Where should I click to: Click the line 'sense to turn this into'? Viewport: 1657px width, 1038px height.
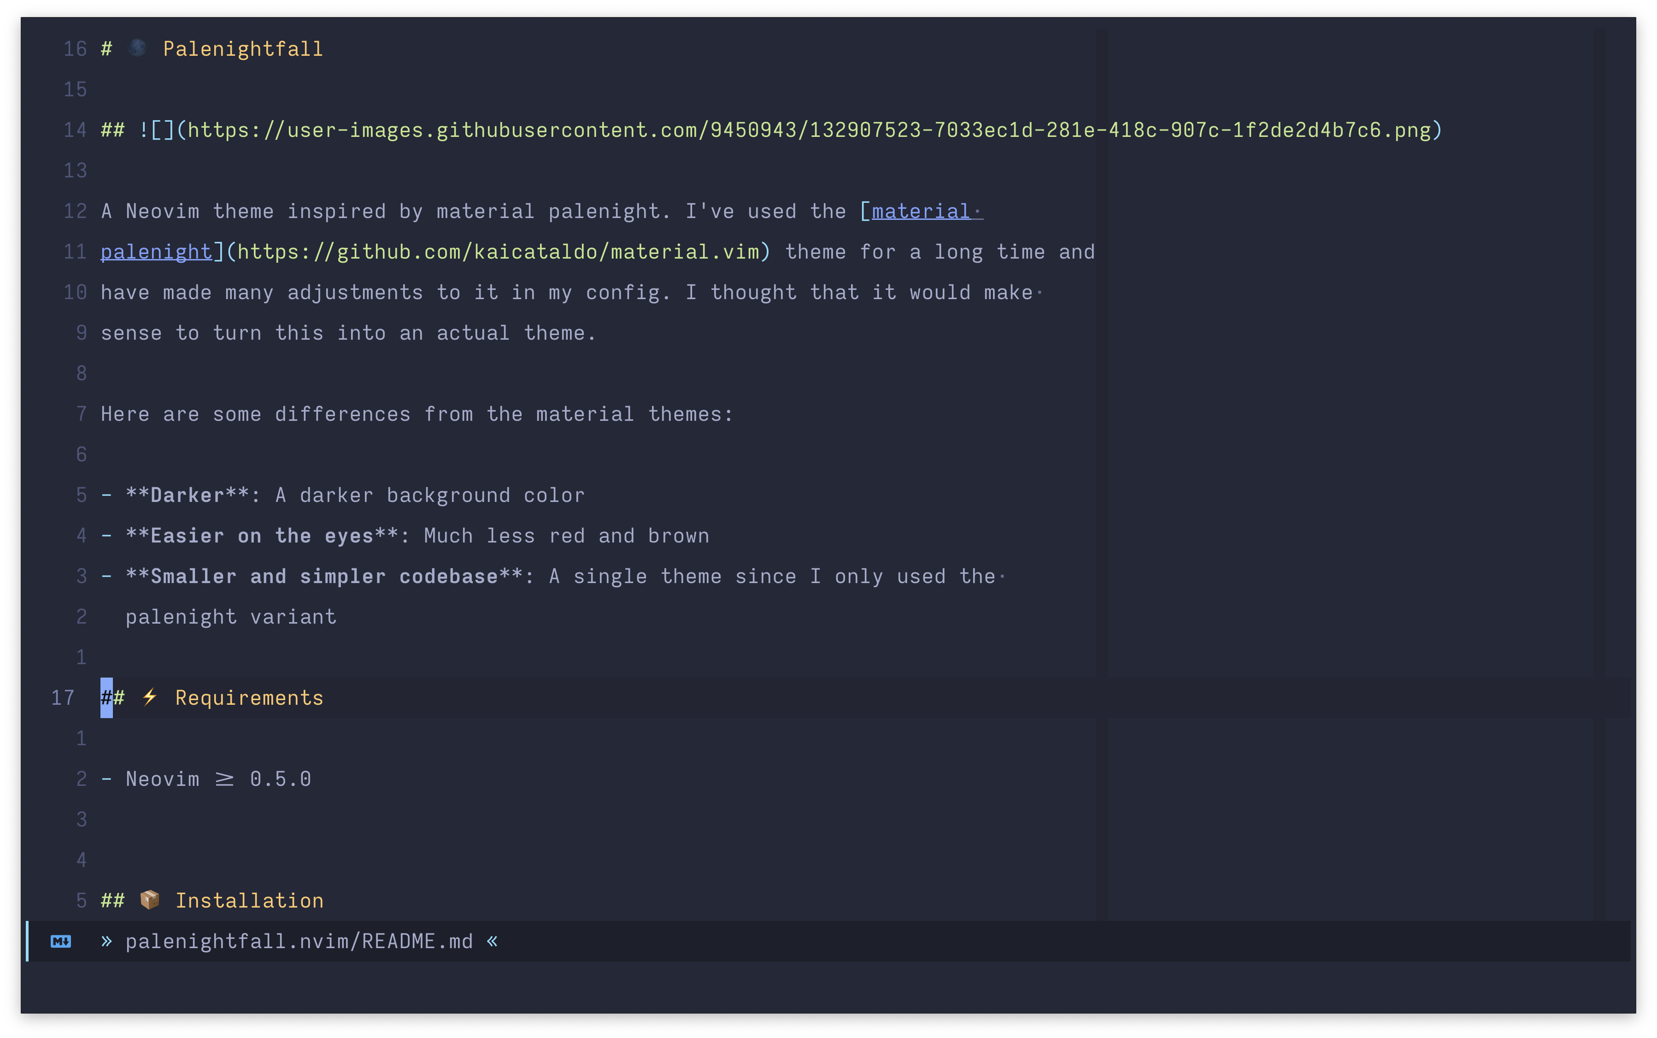tap(348, 334)
